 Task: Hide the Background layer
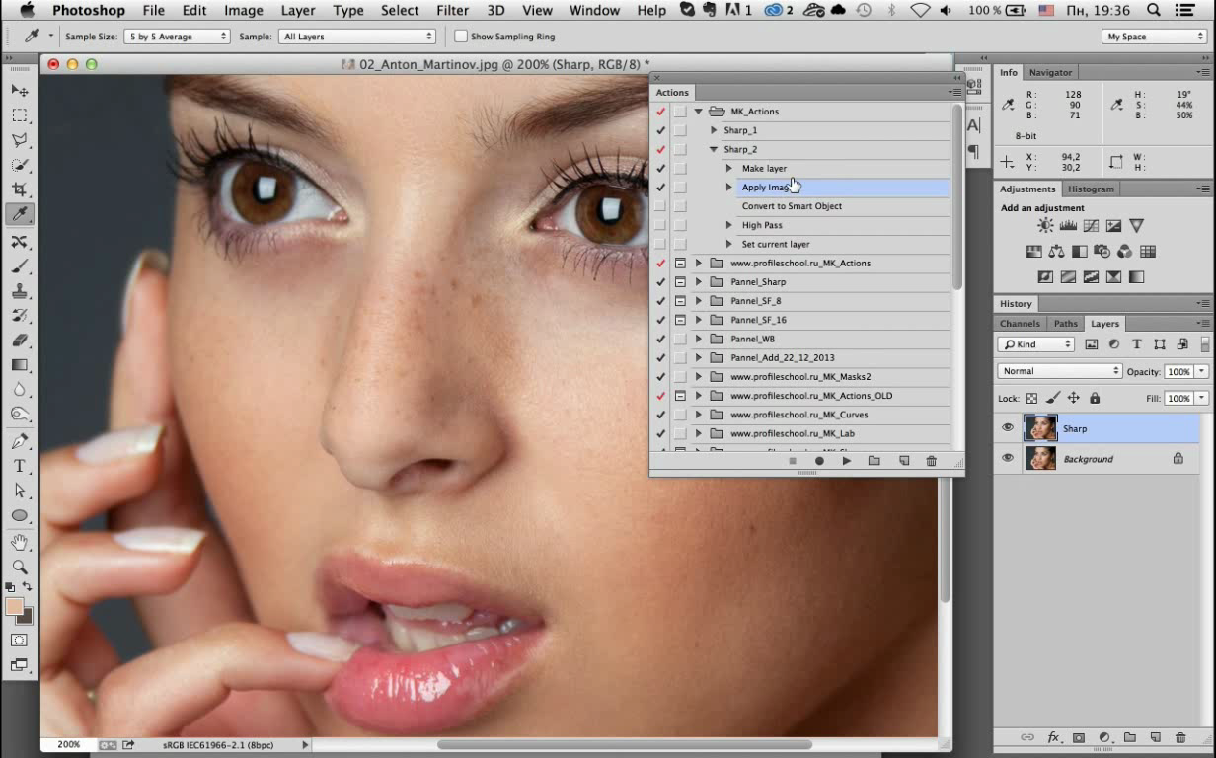[1008, 458]
